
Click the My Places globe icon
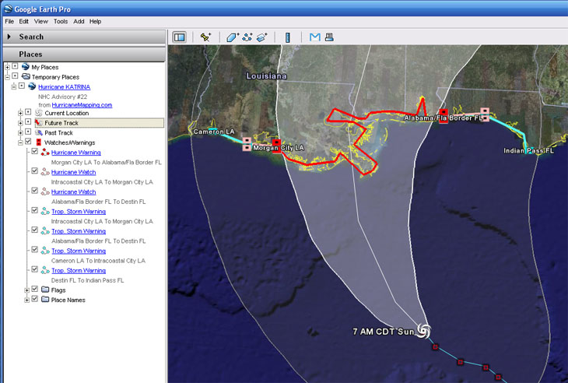pos(26,67)
